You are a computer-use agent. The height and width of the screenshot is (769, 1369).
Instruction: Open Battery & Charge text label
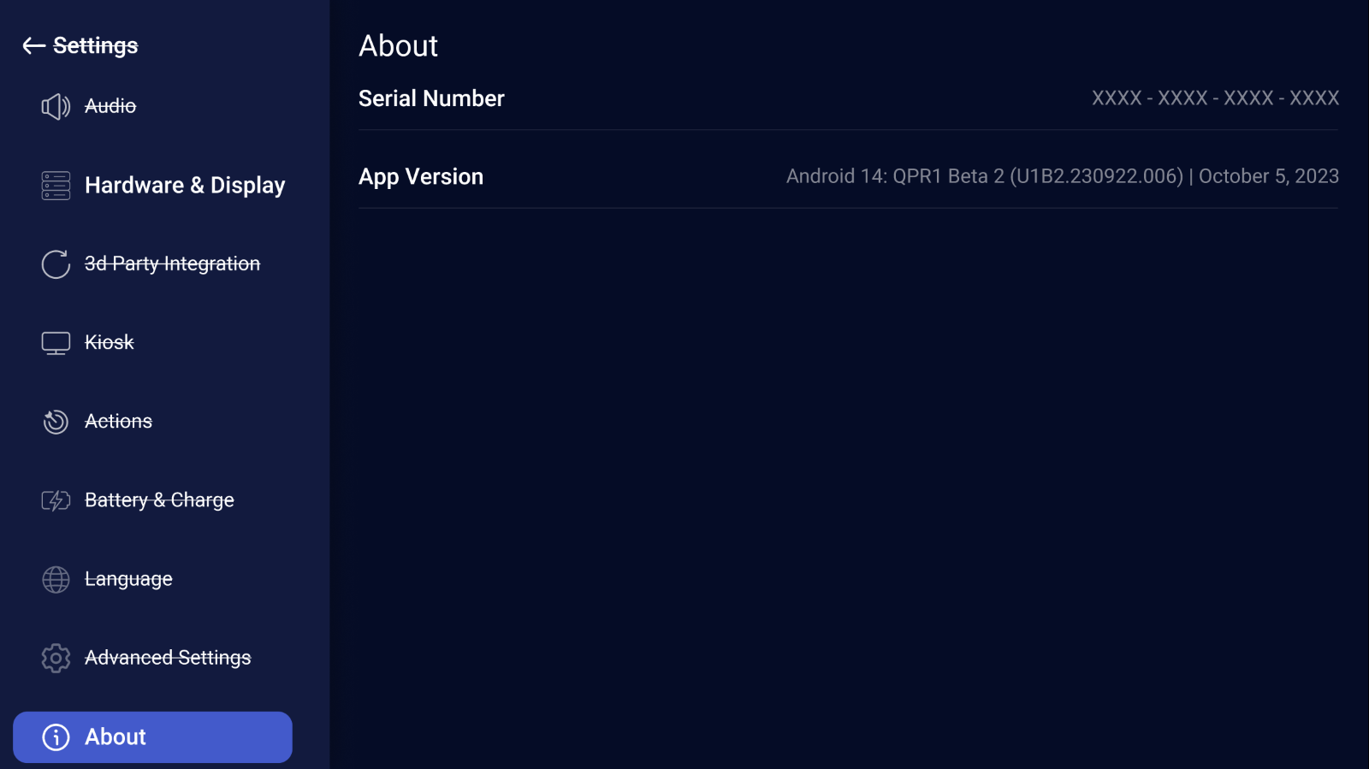(159, 500)
